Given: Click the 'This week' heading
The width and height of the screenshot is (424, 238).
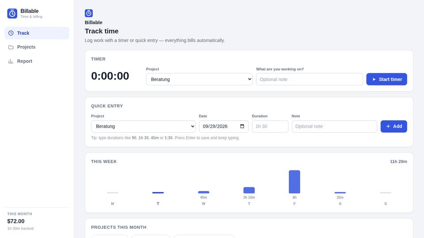Looking at the screenshot, I should [x=104, y=162].
